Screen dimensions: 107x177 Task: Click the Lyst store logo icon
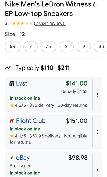pyautogui.click(x=12, y=83)
